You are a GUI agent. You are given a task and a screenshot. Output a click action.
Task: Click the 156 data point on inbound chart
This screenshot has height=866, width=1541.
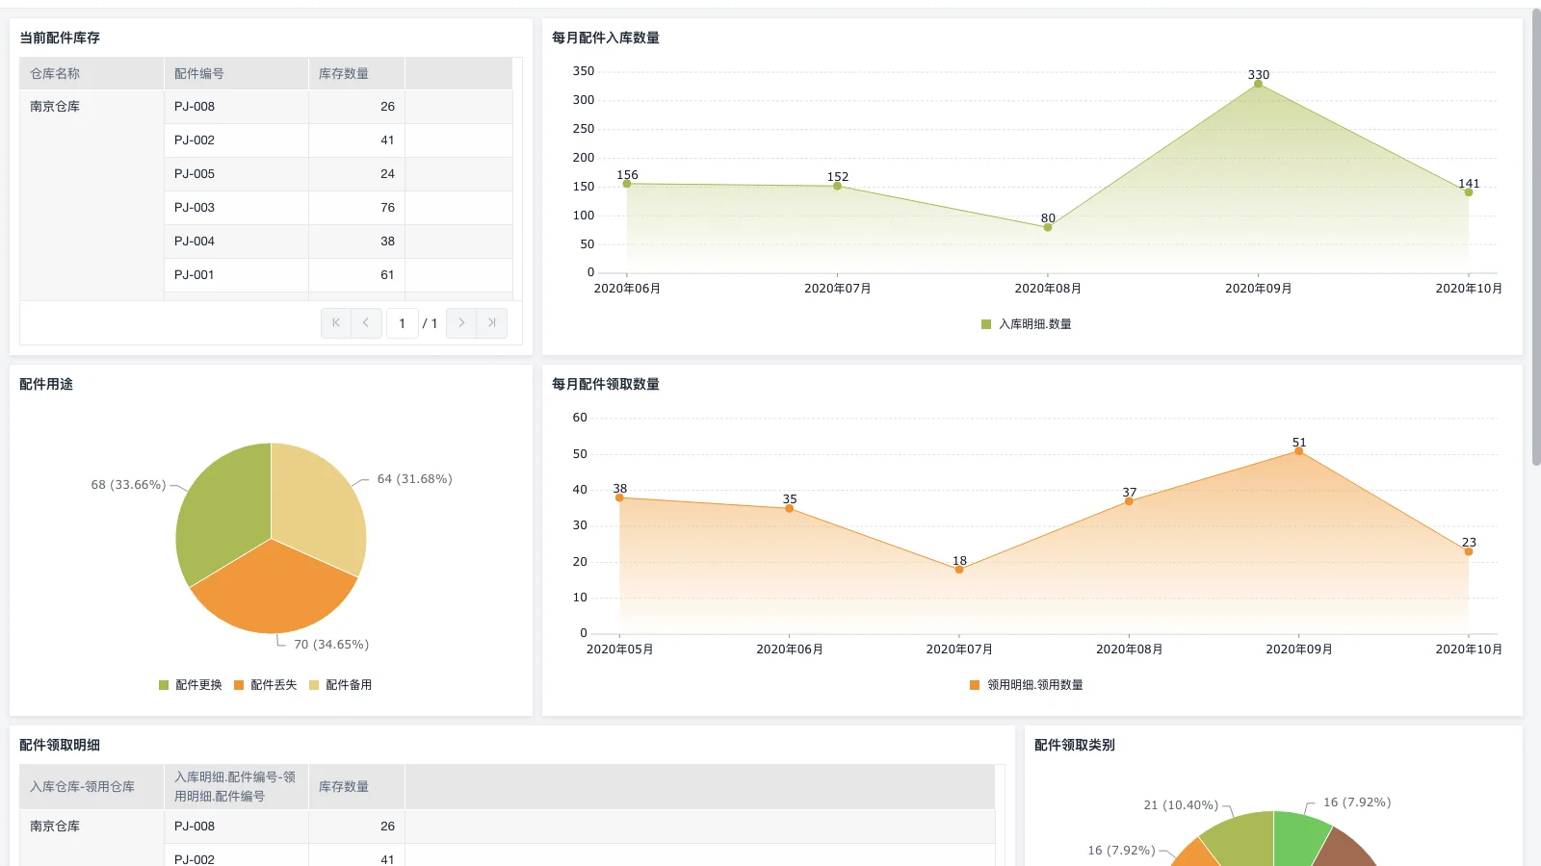[x=627, y=184]
